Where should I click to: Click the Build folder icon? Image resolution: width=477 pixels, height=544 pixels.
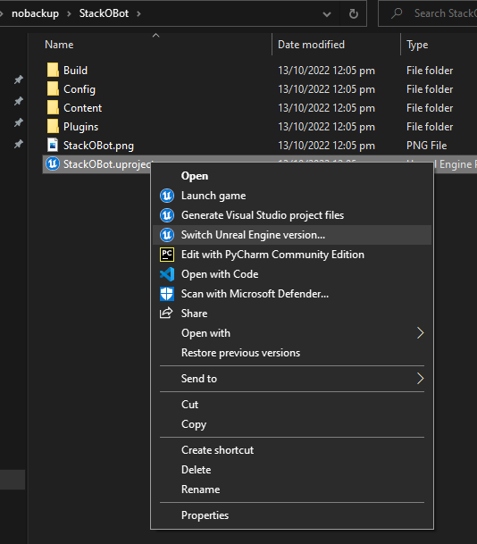[x=53, y=70]
